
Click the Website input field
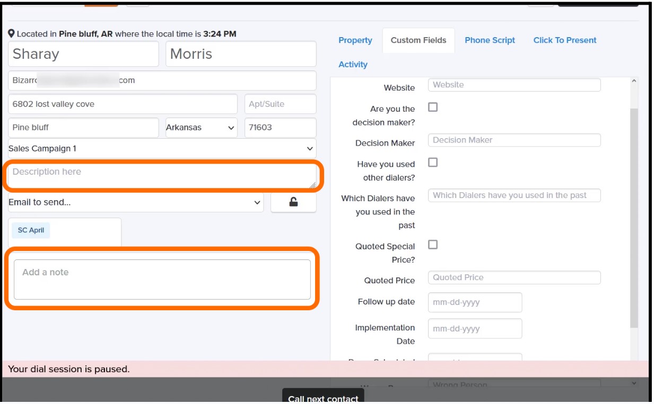[x=514, y=85]
